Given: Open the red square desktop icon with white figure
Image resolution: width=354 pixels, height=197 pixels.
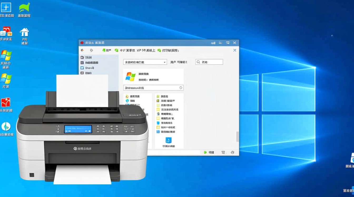Looking at the screenshot, I should coord(6,102).
